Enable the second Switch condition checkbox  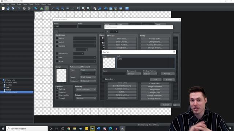[x=57, y=42]
